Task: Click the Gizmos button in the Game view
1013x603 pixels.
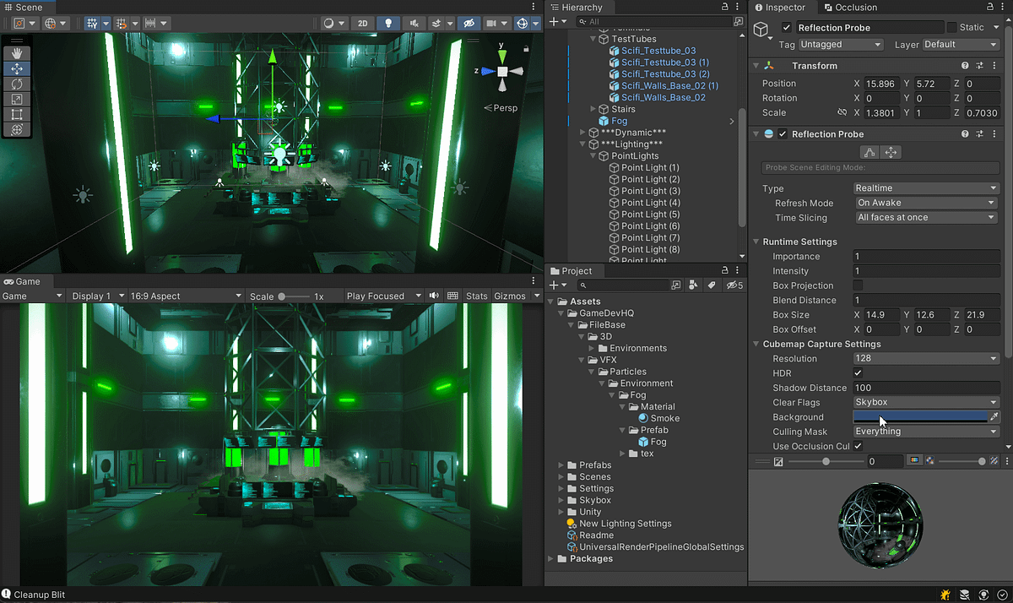Action: 511,296
